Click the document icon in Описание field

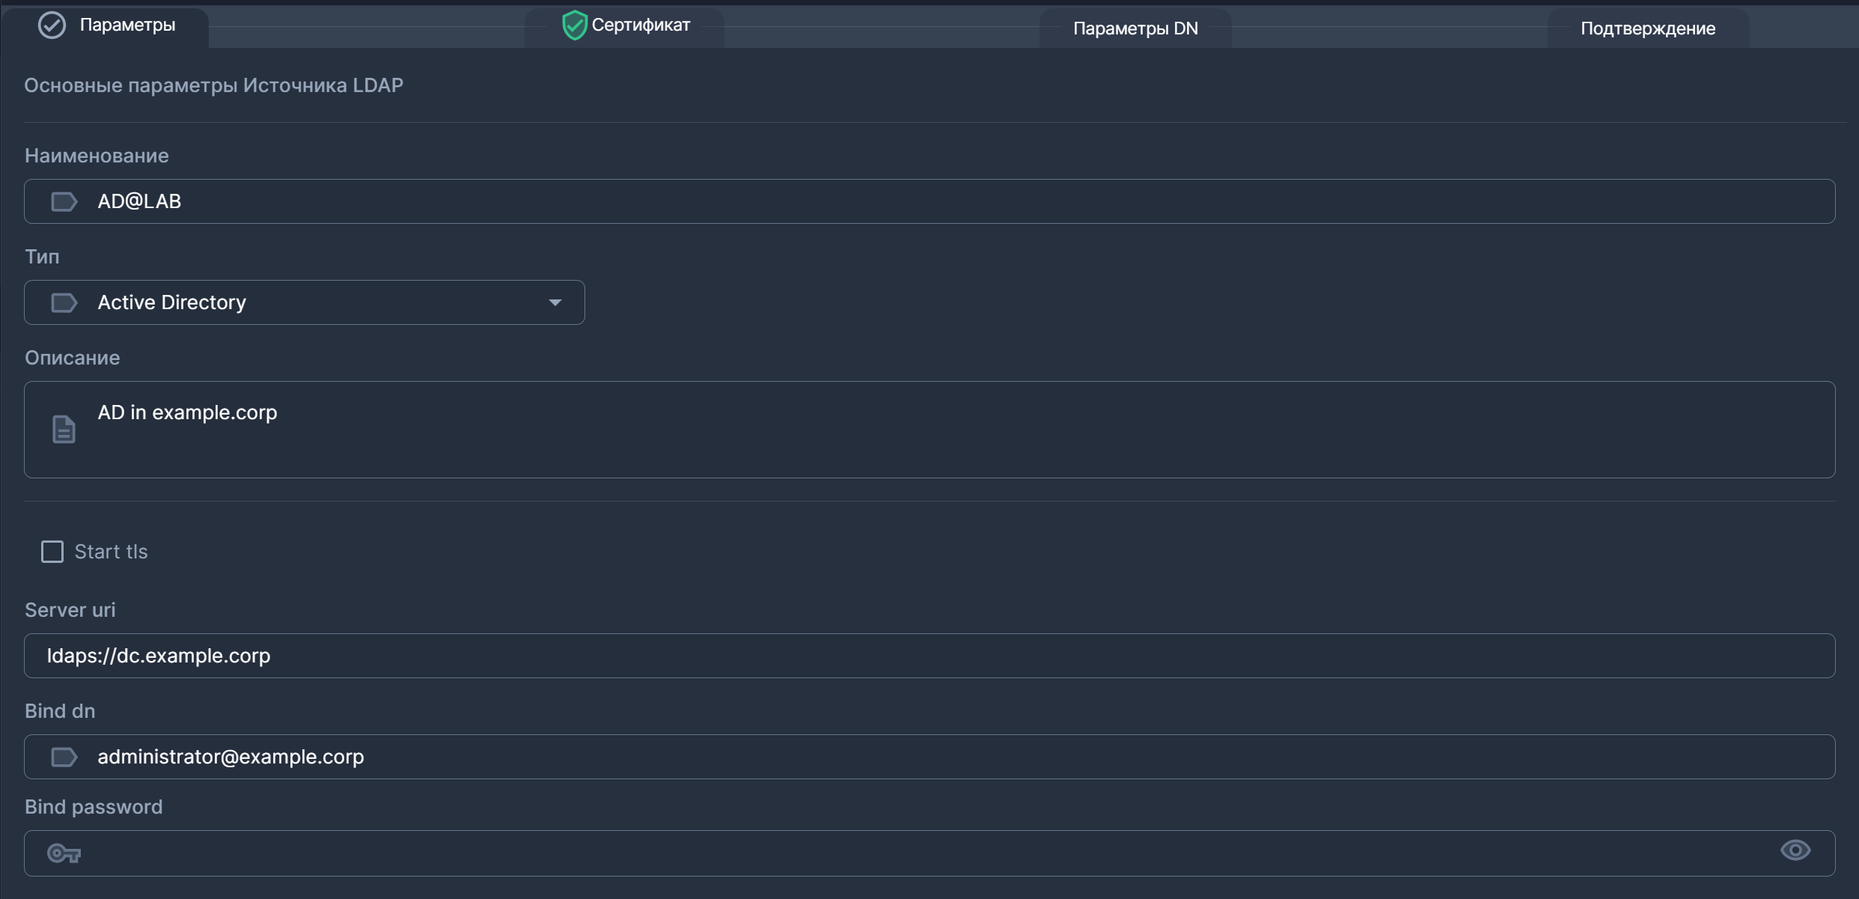(x=64, y=429)
